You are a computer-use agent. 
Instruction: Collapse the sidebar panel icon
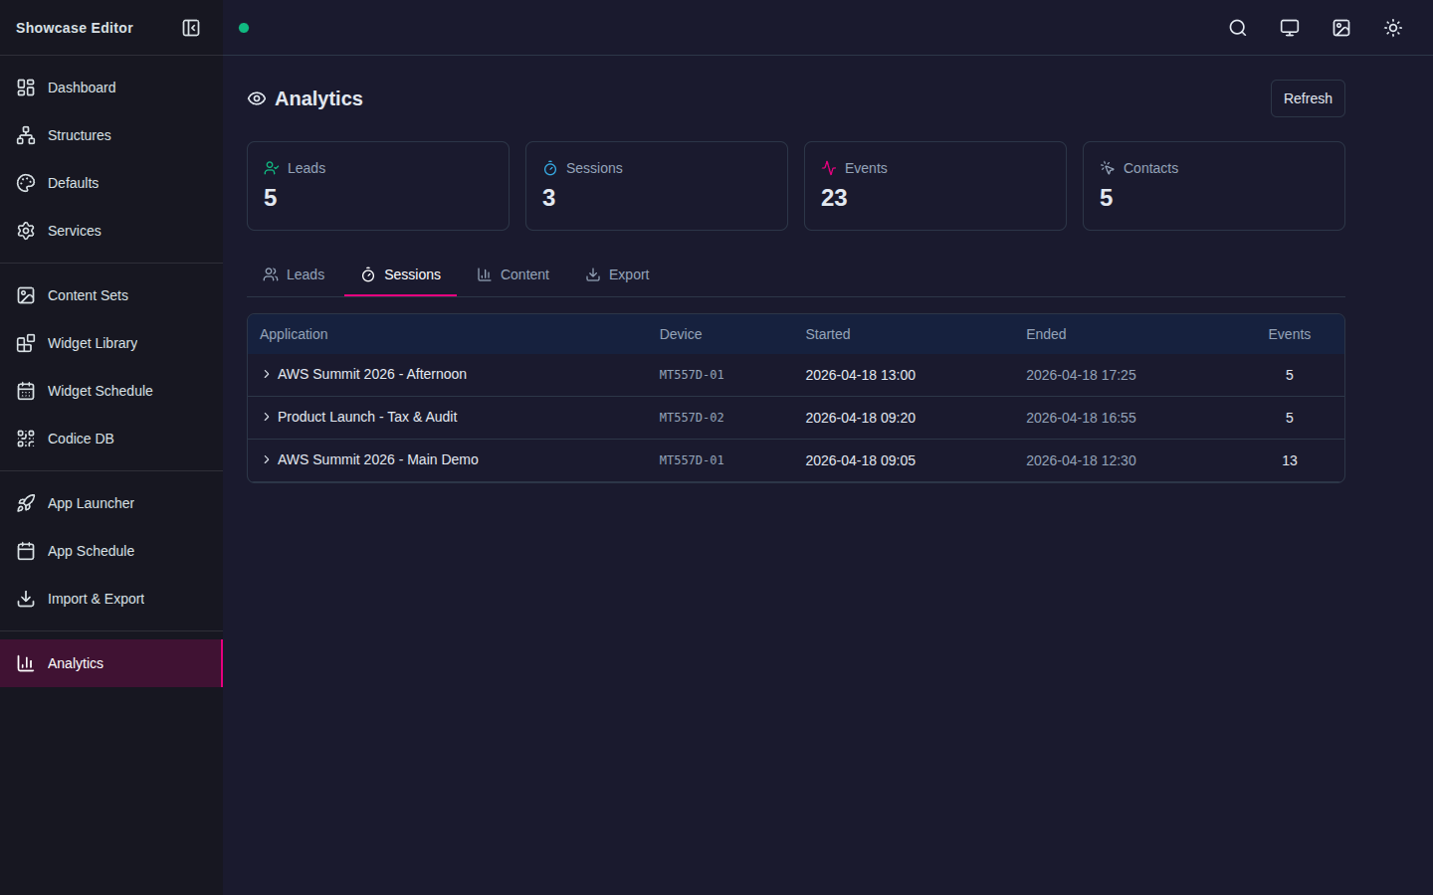pyautogui.click(x=191, y=28)
